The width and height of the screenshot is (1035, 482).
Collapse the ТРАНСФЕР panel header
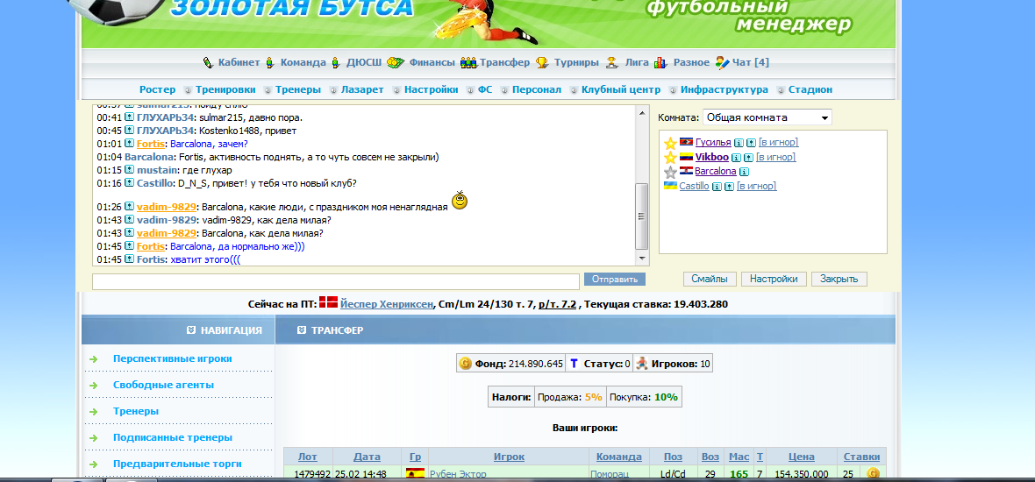[302, 330]
